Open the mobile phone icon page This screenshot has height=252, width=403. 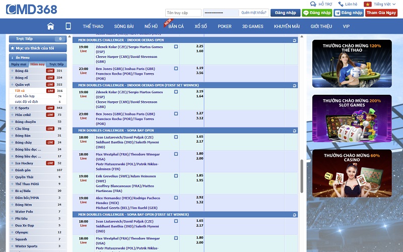pos(68,26)
